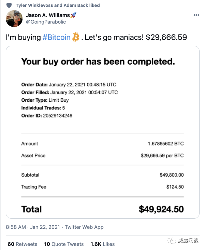Image resolution: width=205 pixels, height=250 pixels.
Task: Click the buy order completed heading
Action: [x=98, y=61]
